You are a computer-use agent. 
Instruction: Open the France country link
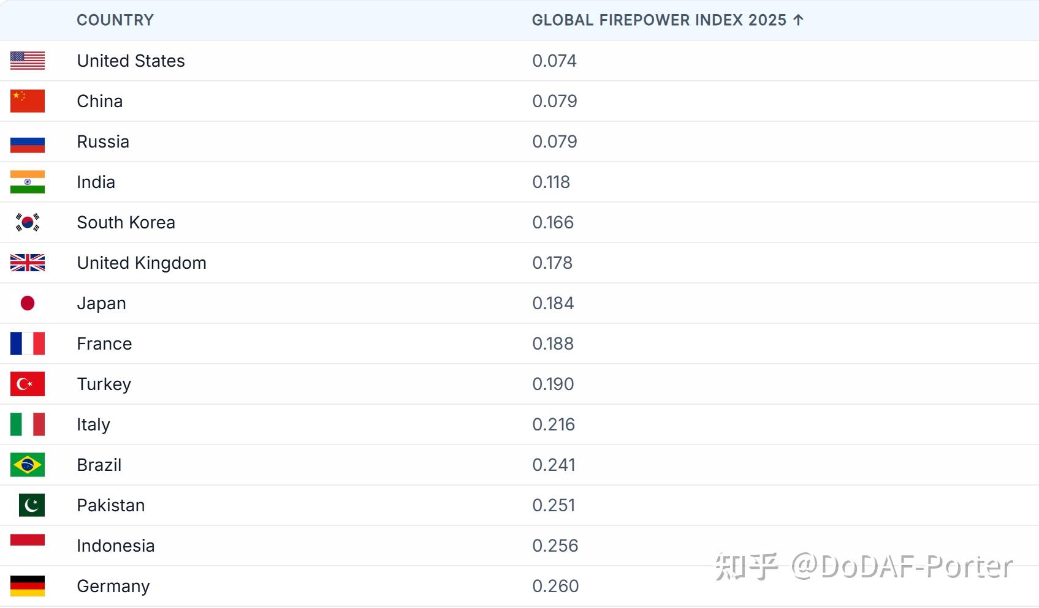(x=104, y=343)
